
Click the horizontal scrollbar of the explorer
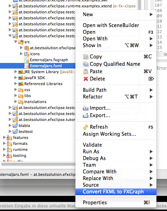coord(38,164)
